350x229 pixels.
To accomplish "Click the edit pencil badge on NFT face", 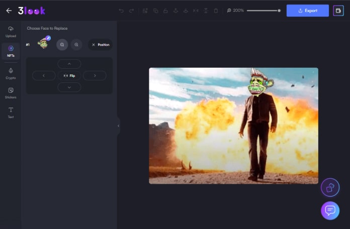I will coord(49,38).
